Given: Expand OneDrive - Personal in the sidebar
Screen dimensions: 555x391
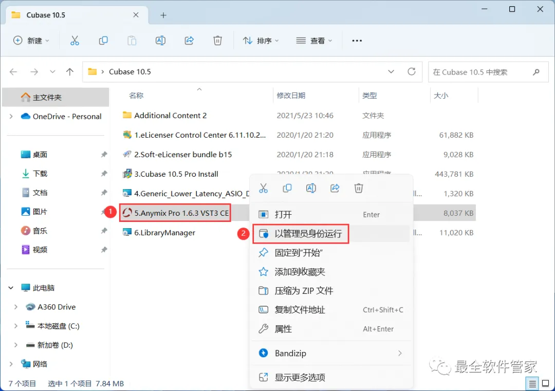Looking at the screenshot, I should pyautogui.click(x=11, y=117).
